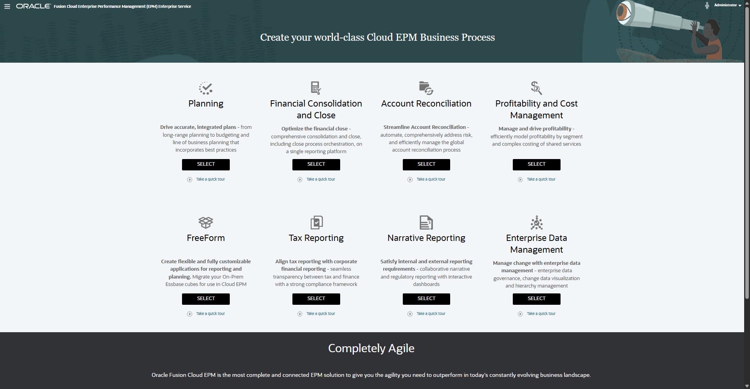The width and height of the screenshot is (750, 389).
Task: Take a quick tour of Profitability Management
Action: (541, 179)
